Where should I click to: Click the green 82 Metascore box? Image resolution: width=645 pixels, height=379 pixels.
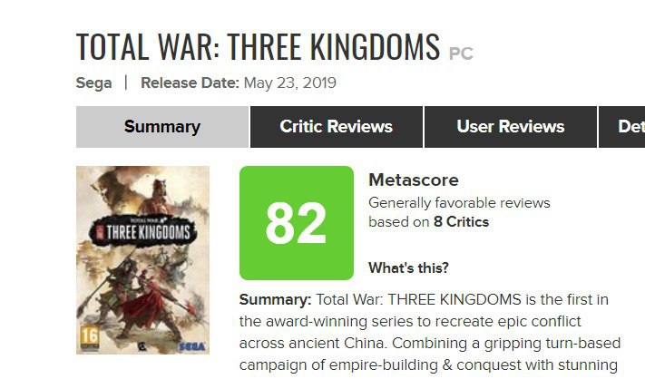(296, 223)
